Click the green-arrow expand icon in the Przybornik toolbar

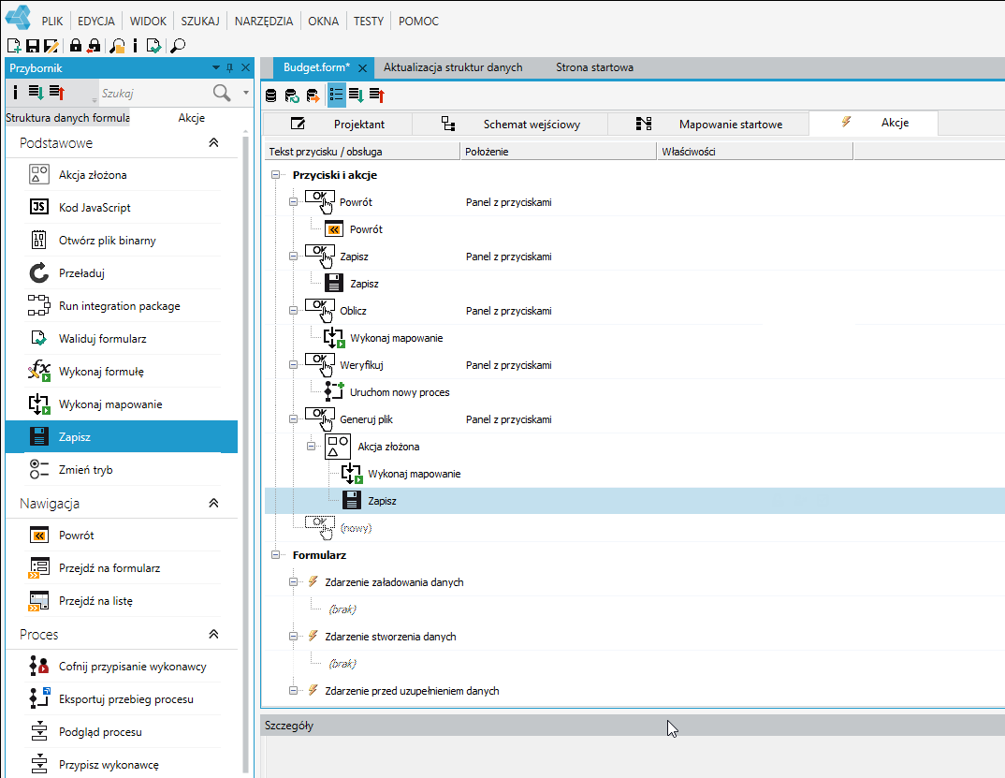(x=36, y=93)
